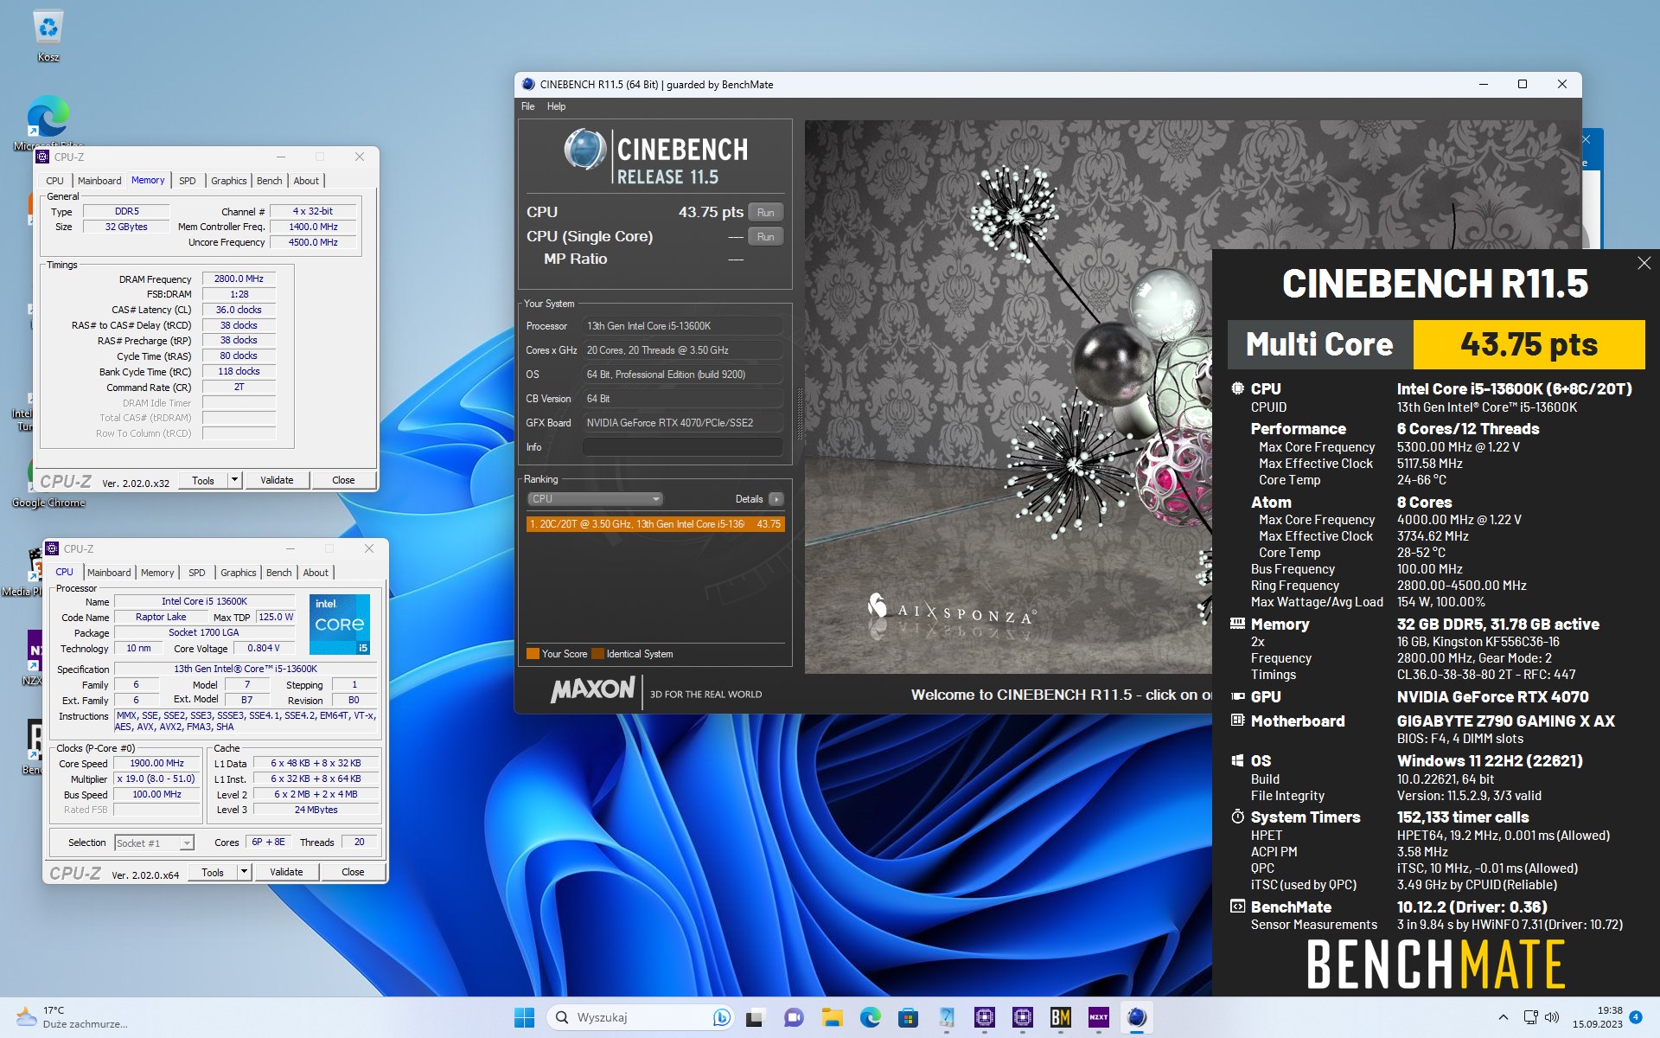
Task: Select second CPU-Z taskbar icon
Action: pos(1023,1017)
